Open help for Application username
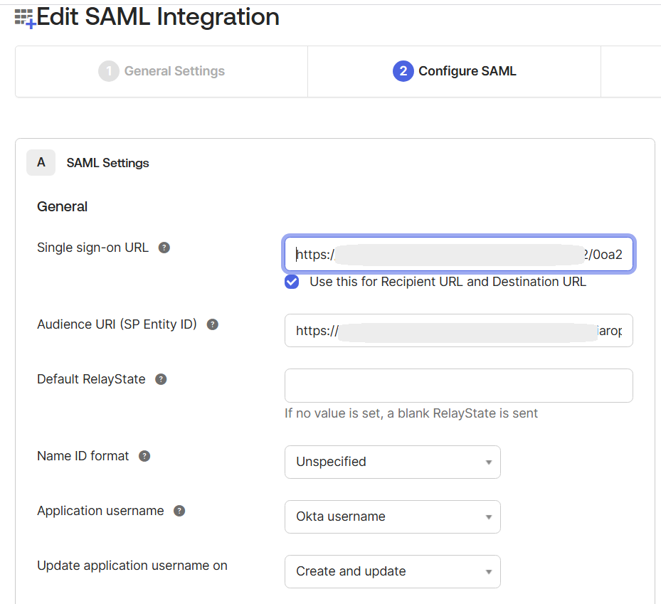The width and height of the screenshot is (661, 604). 179,511
